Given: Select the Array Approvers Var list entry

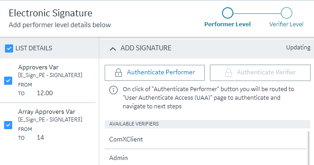Looking at the screenshot, I should (48, 125).
